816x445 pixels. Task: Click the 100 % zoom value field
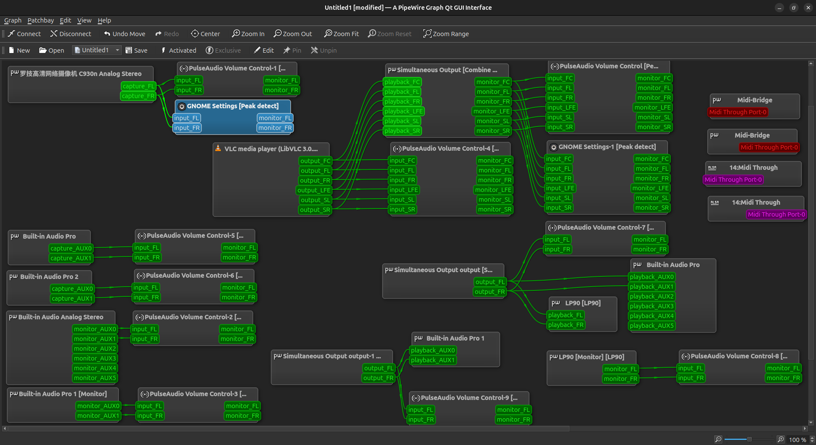coord(798,440)
